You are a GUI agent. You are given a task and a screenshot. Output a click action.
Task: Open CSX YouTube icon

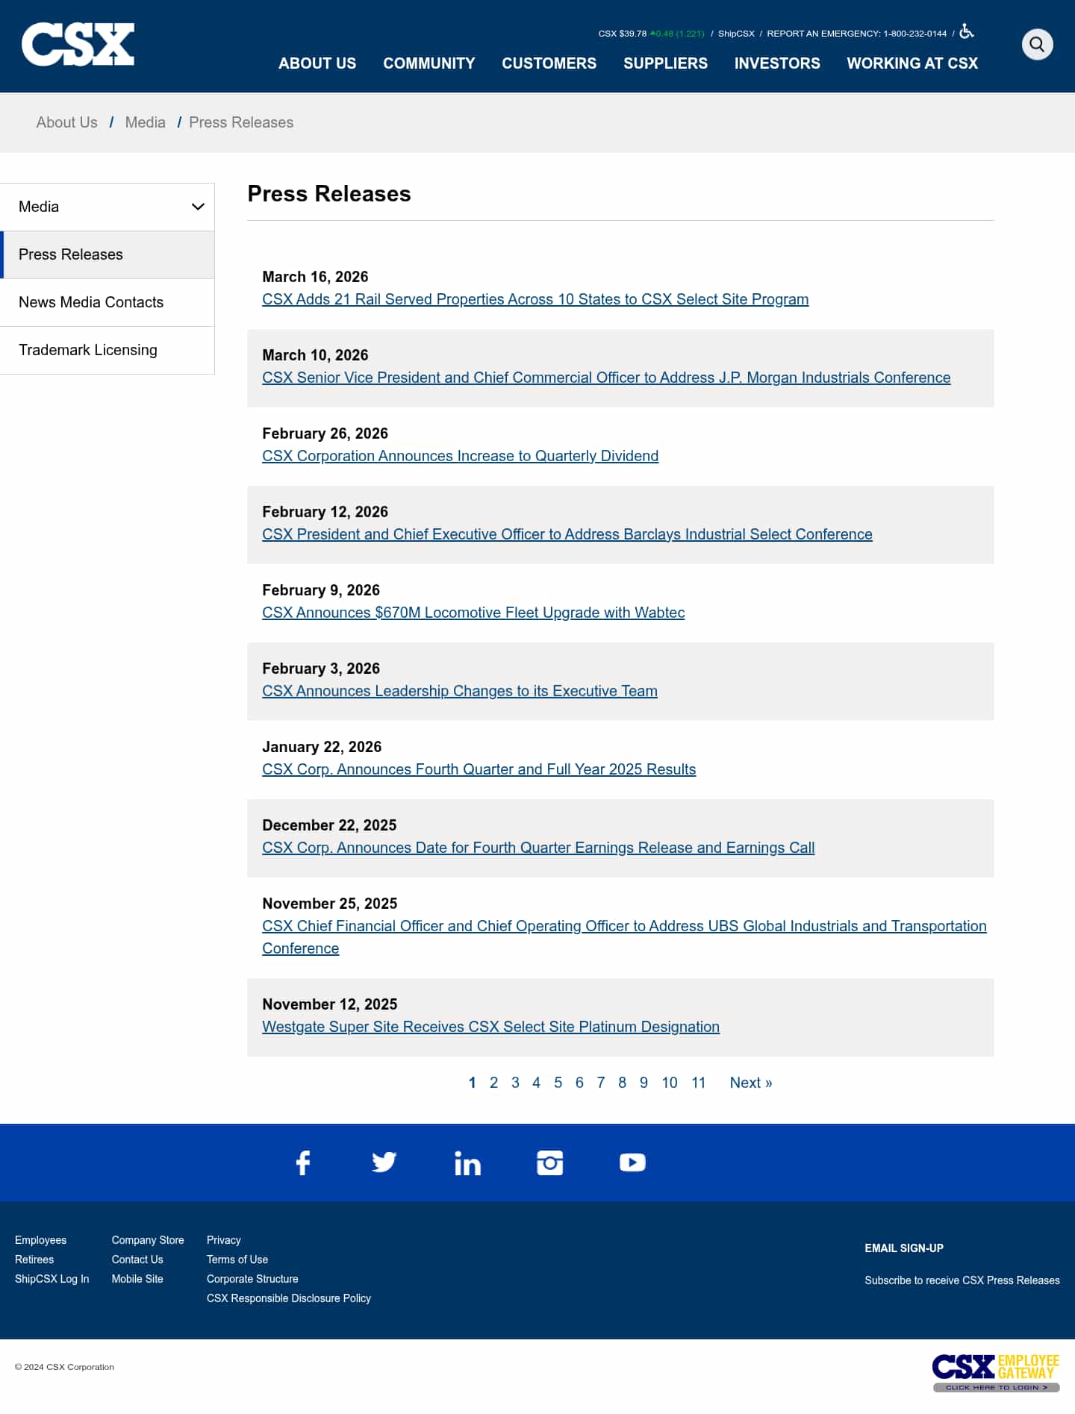[x=632, y=1163]
